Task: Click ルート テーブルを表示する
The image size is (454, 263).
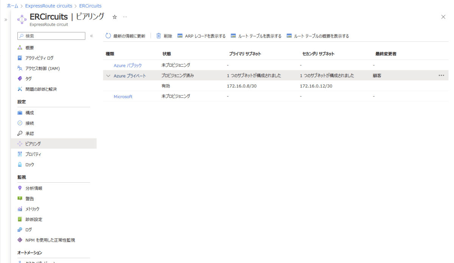Action: point(256,36)
